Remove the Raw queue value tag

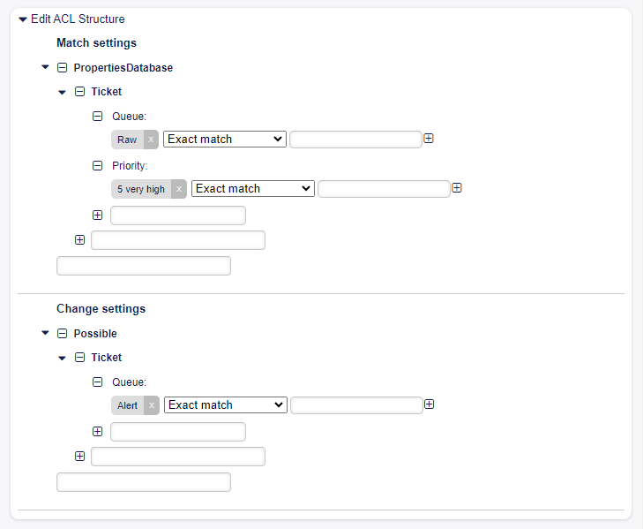point(151,140)
